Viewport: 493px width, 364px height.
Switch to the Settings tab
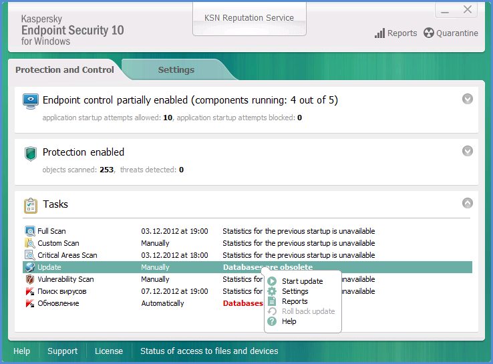pos(176,70)
